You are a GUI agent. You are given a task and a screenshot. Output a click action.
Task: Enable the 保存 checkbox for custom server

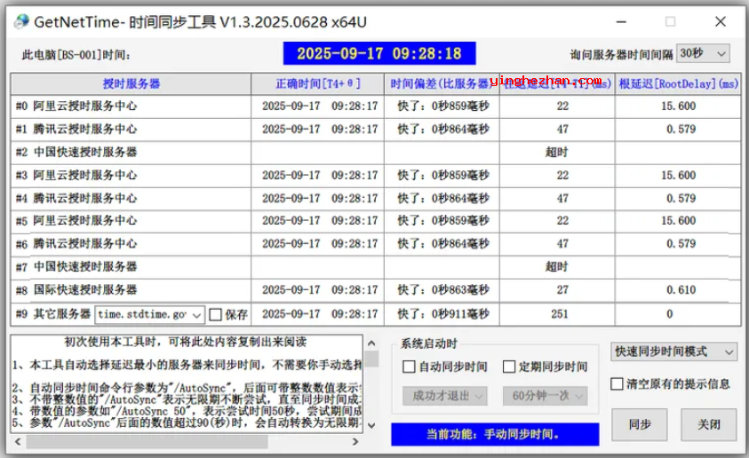[x=216, y=314]
